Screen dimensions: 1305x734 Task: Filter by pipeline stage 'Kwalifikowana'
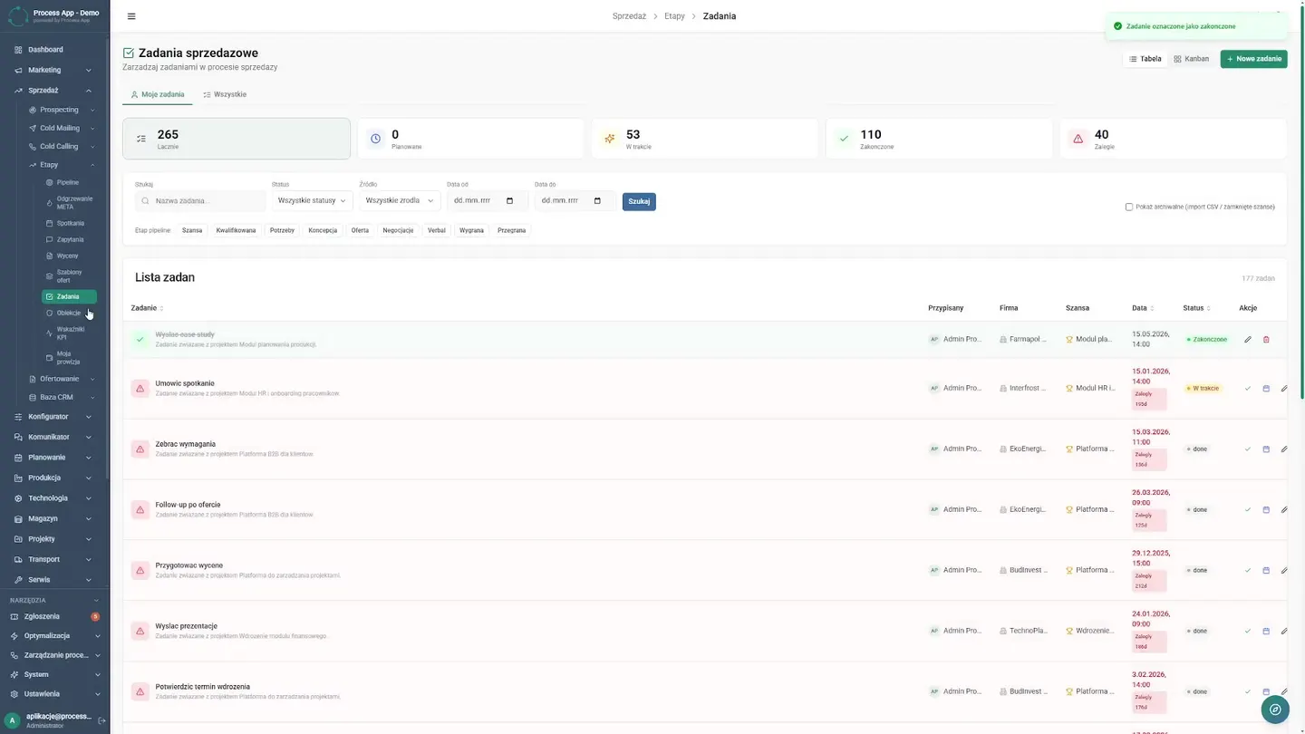tap(236, 230)
